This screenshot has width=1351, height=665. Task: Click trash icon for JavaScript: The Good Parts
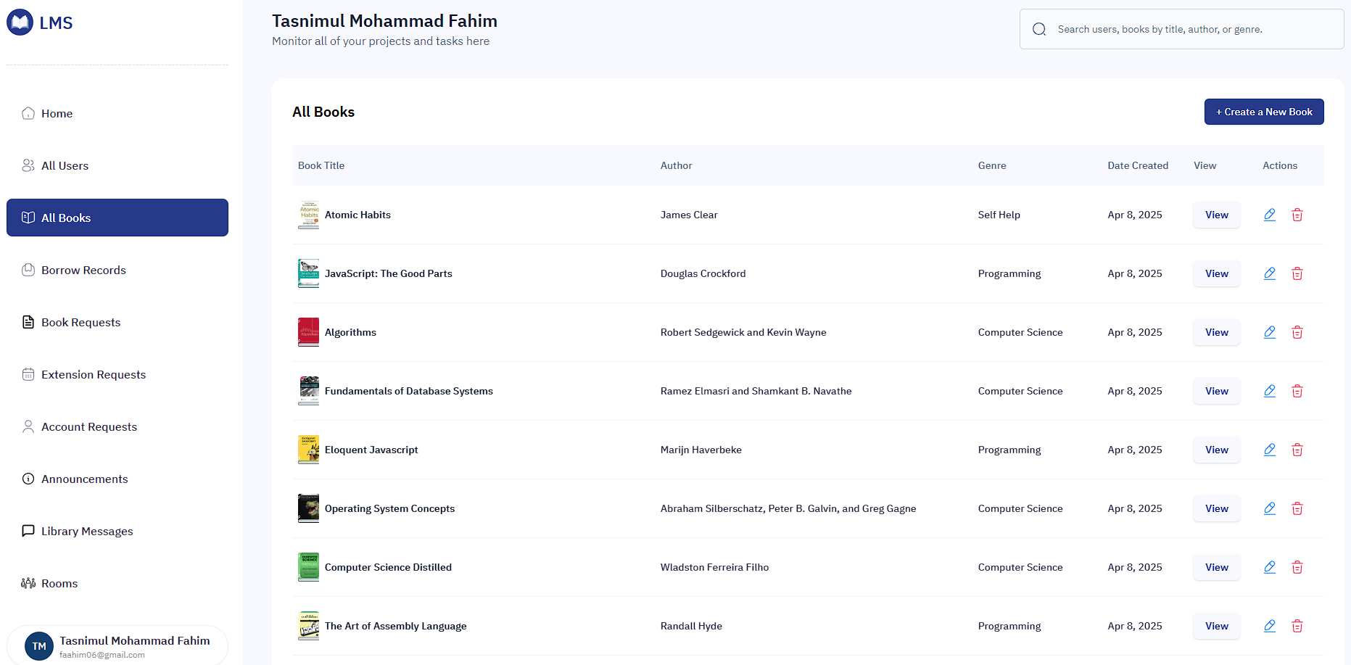click(1297, 273)
